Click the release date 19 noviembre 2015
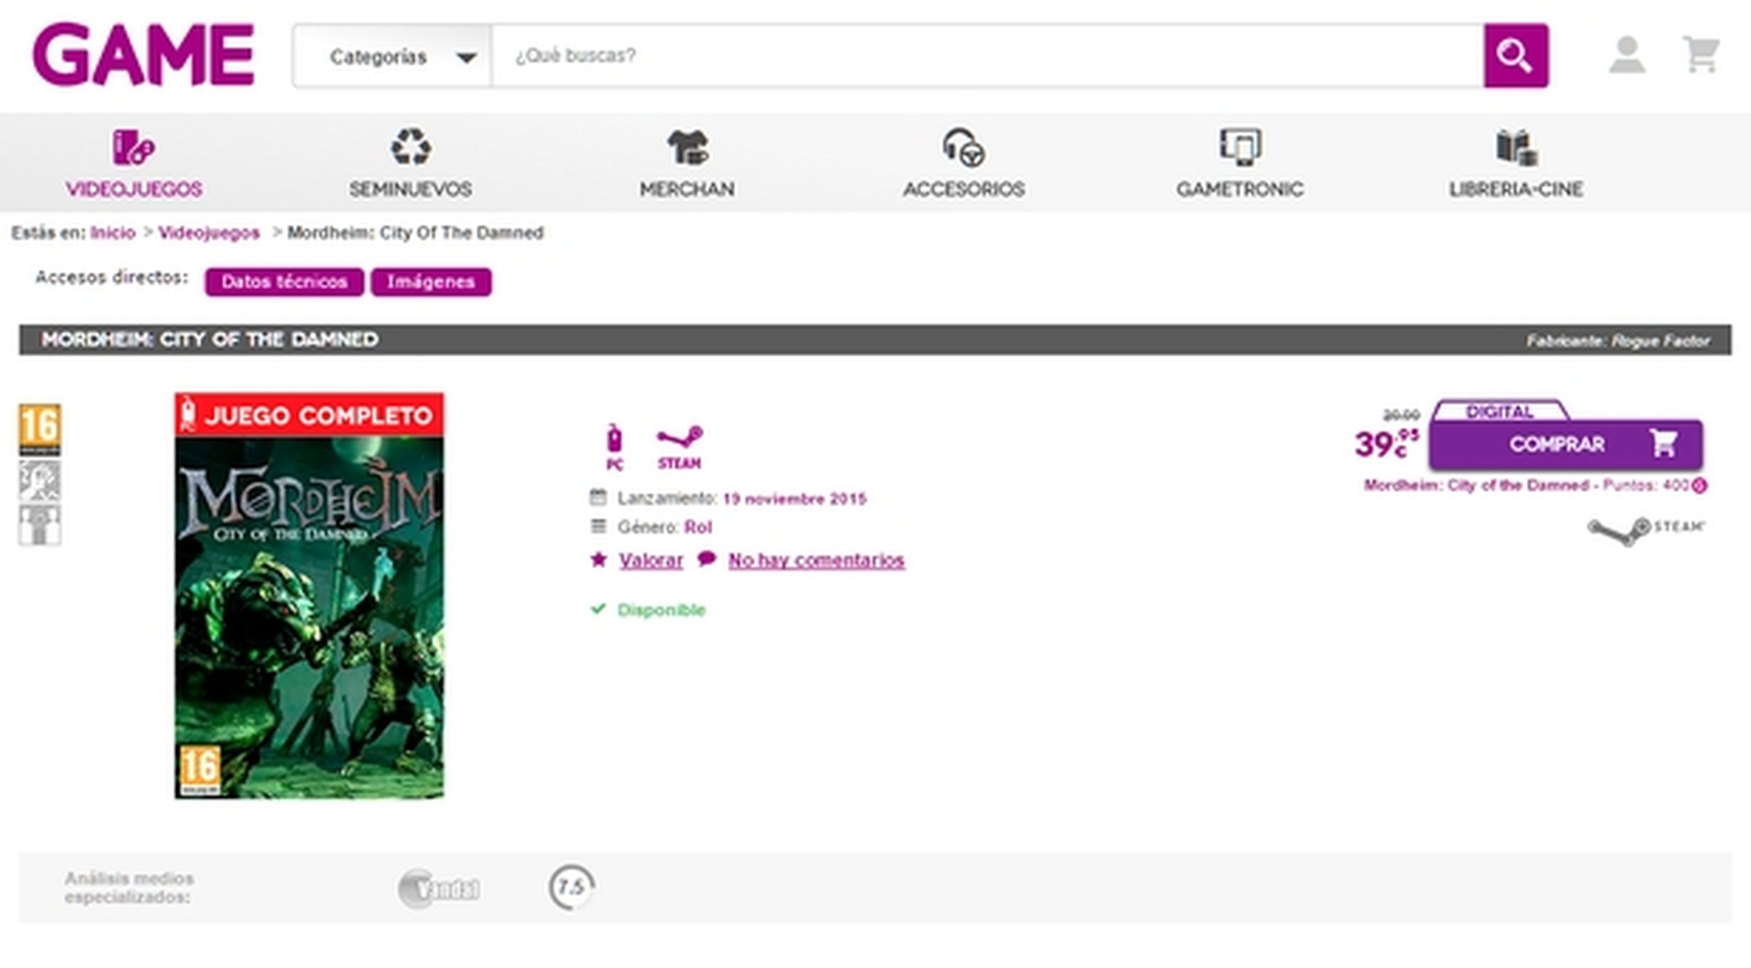This screenshot has width=1751, height=968. (795, 499)
